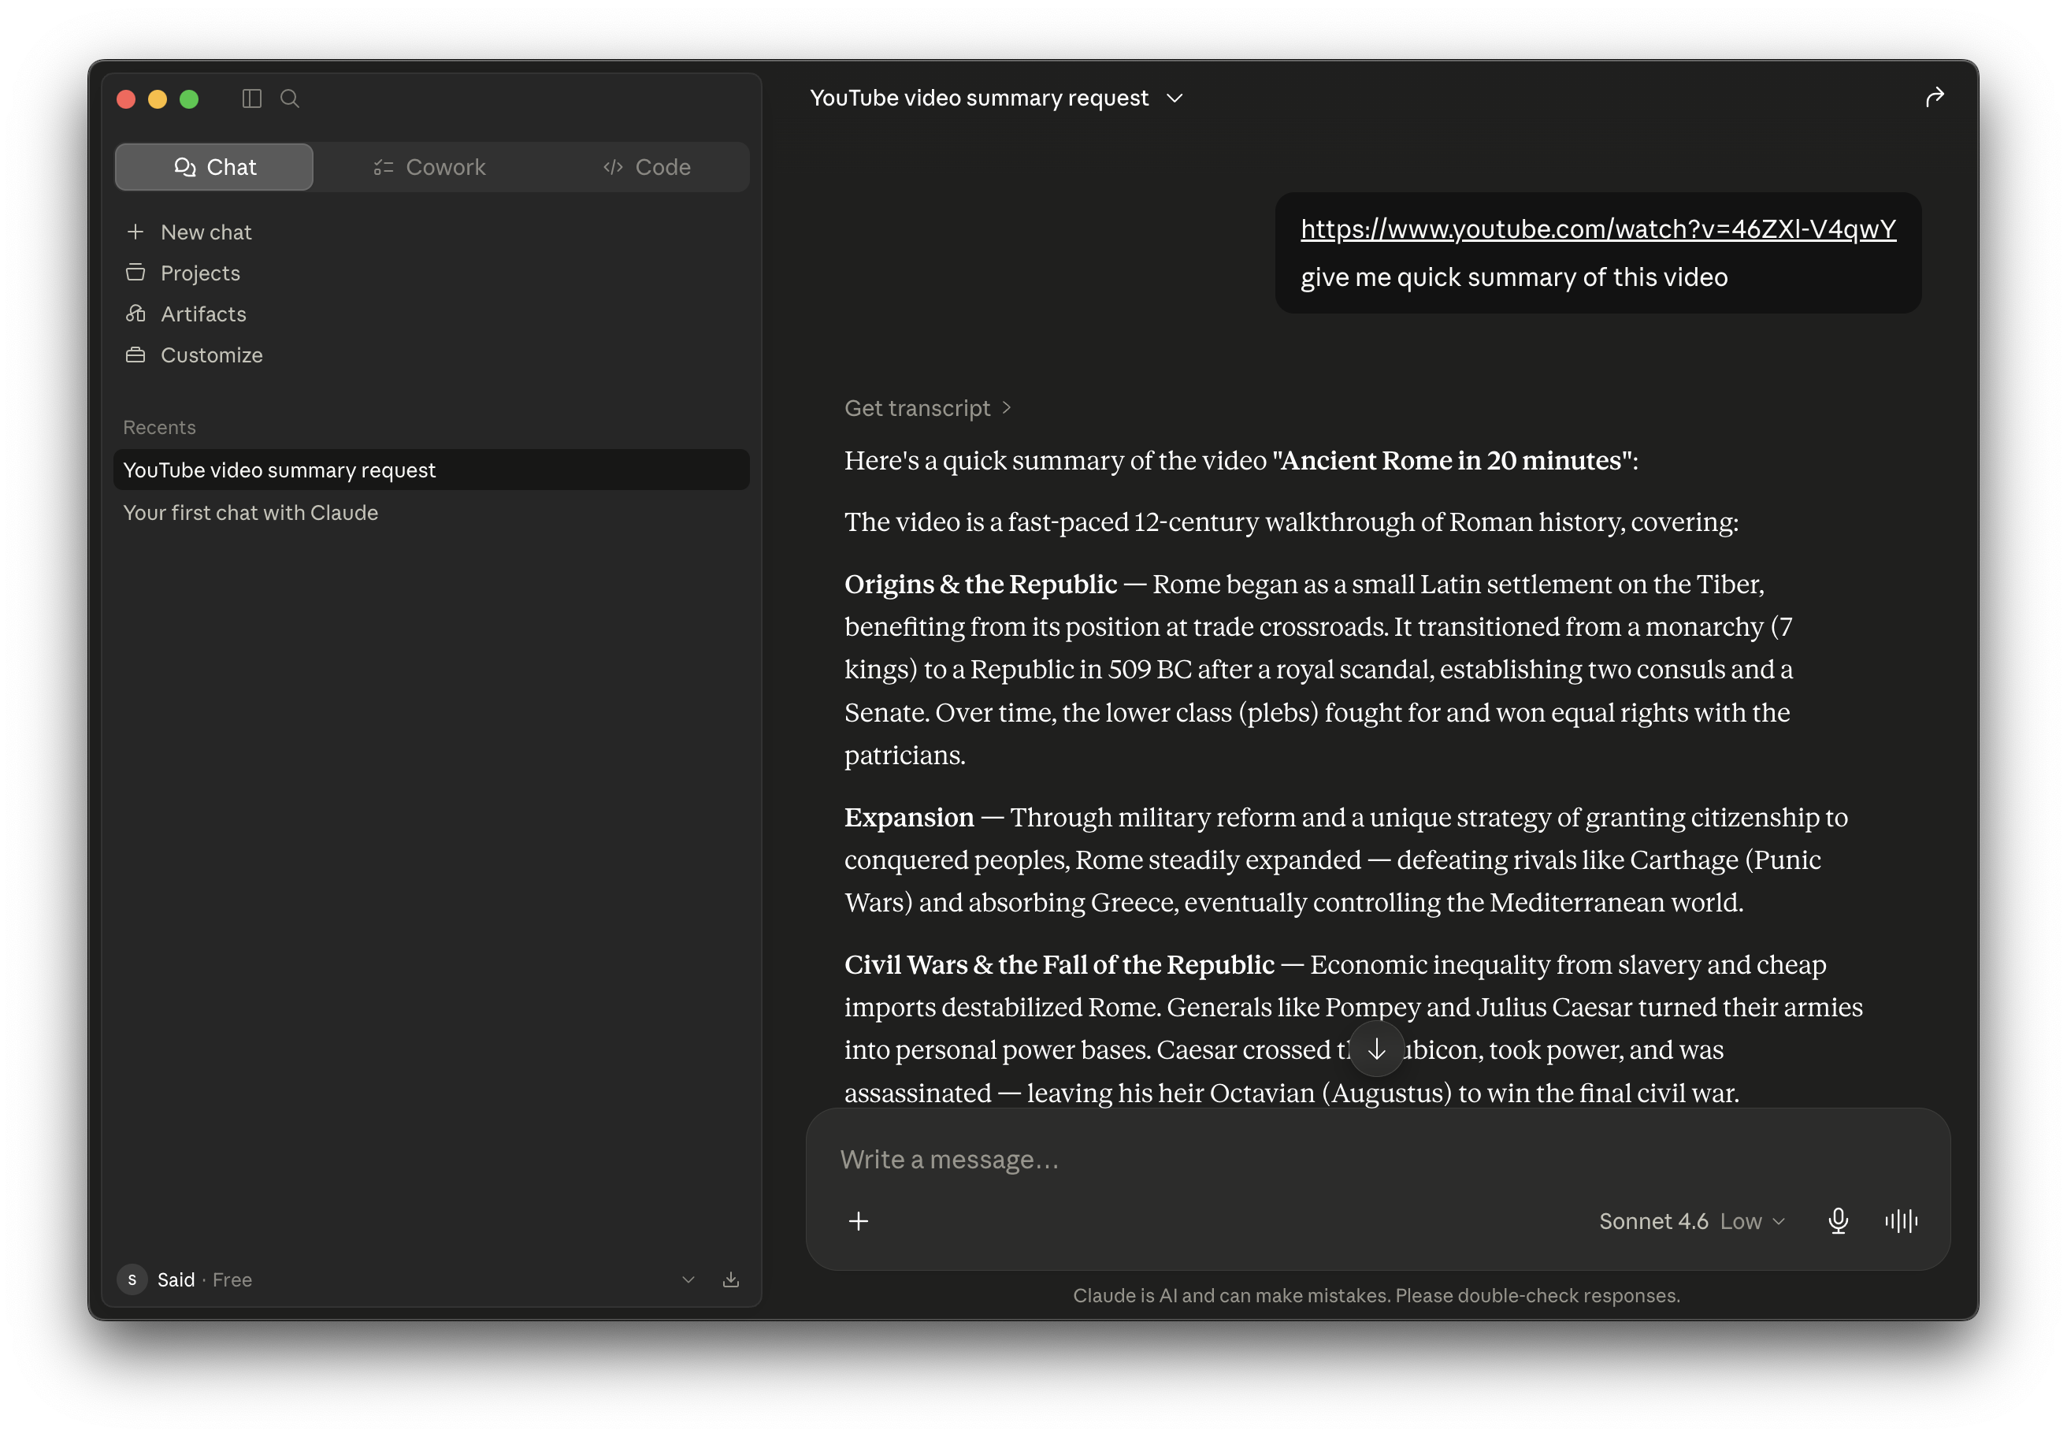Click the New chat plus icon
2067x1437 pixels.
135,232
